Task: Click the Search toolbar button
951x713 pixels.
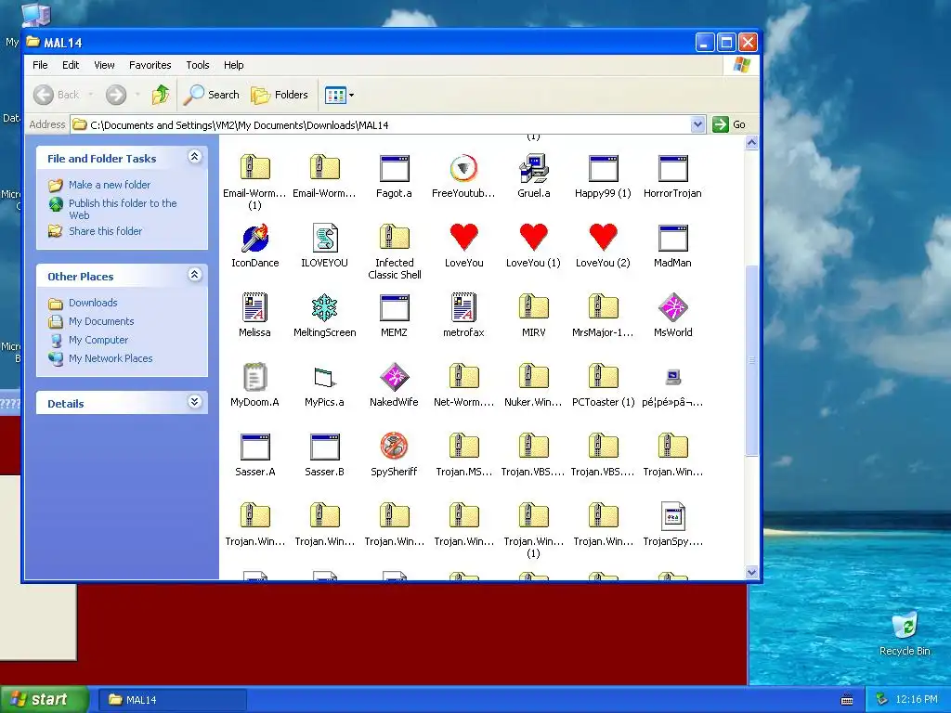Action: click(213, 95)
